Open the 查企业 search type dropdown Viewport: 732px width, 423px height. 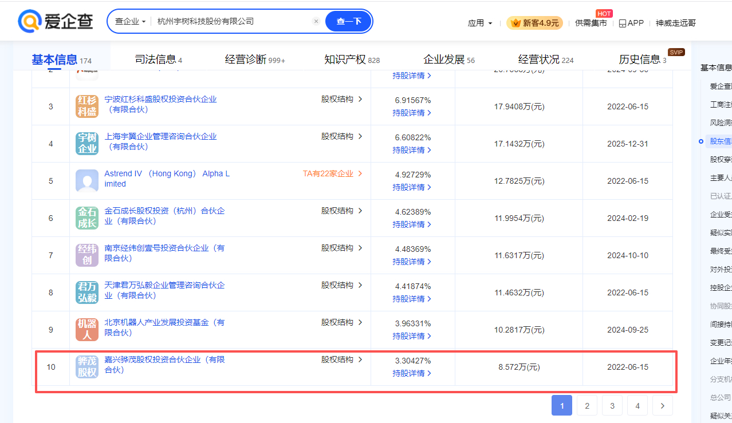click(x=130, y=21)
